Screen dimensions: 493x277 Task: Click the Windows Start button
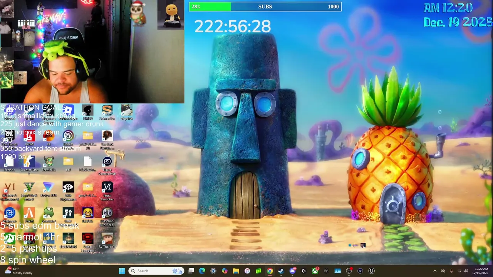122,271
